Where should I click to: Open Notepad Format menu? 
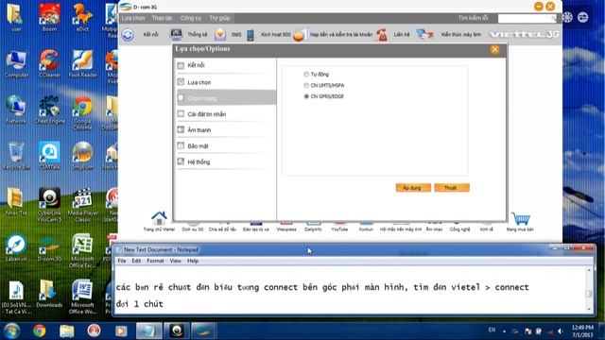tap(155, 261)
